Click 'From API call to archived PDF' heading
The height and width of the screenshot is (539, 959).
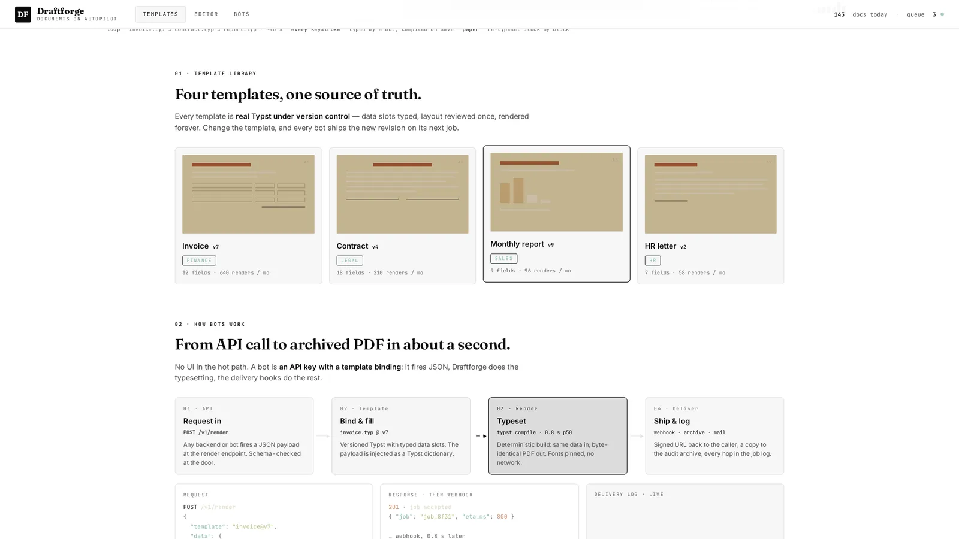click(x=342, y=344)
